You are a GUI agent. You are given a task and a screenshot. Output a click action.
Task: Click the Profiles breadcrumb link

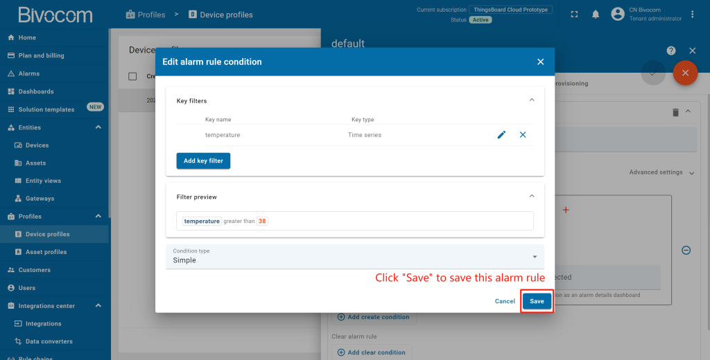tap(146, 15)
